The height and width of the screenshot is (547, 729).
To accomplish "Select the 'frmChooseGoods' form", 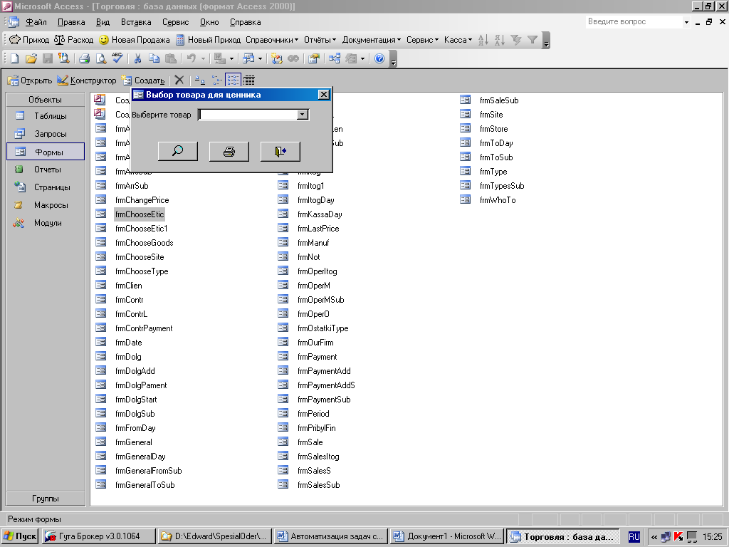I will coord(144,243).
